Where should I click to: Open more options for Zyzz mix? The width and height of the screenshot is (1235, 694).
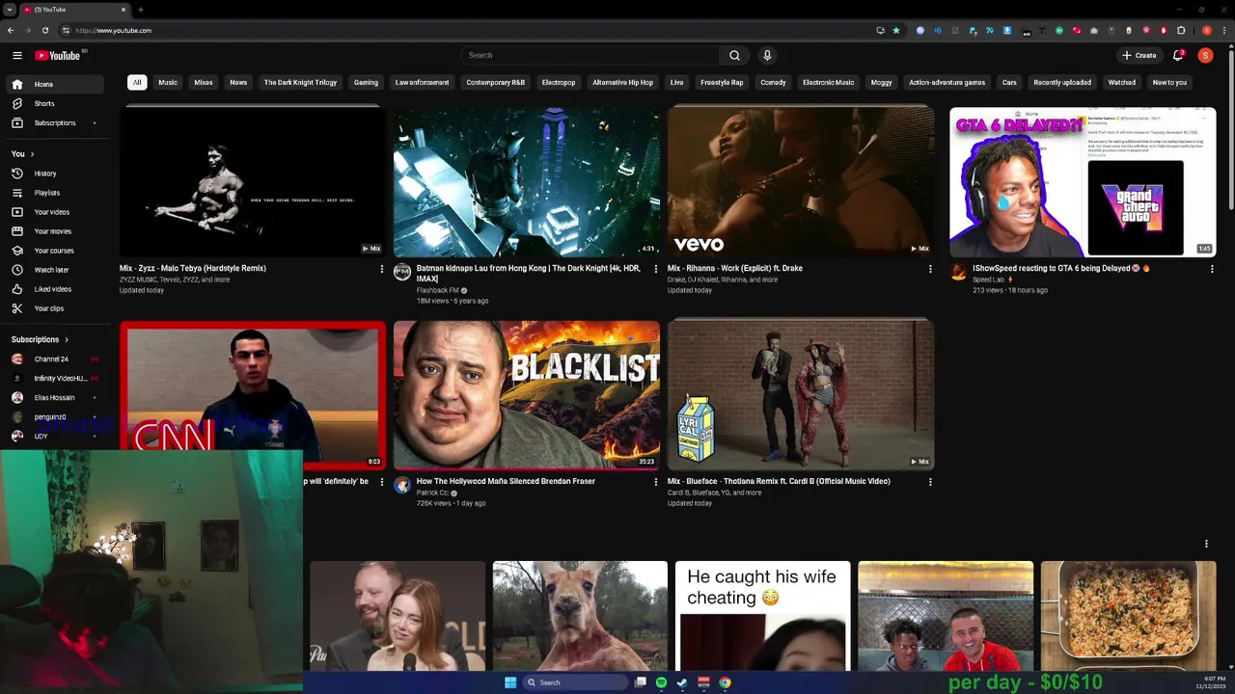click(381, 269)
